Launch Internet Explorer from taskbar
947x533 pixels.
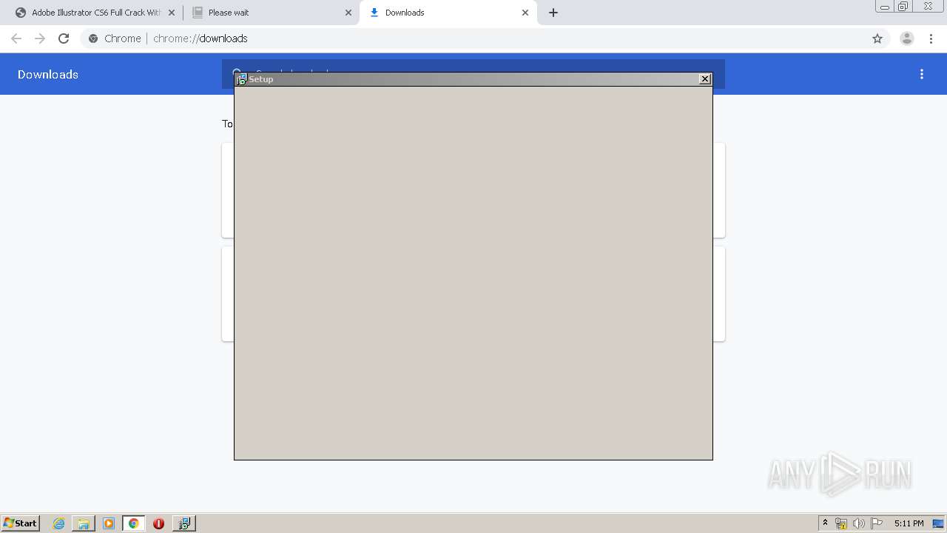click(x=58, y=523)
